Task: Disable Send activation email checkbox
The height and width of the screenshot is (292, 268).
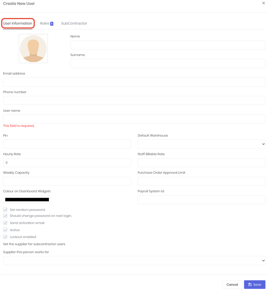Action: (x=5, y=223)
